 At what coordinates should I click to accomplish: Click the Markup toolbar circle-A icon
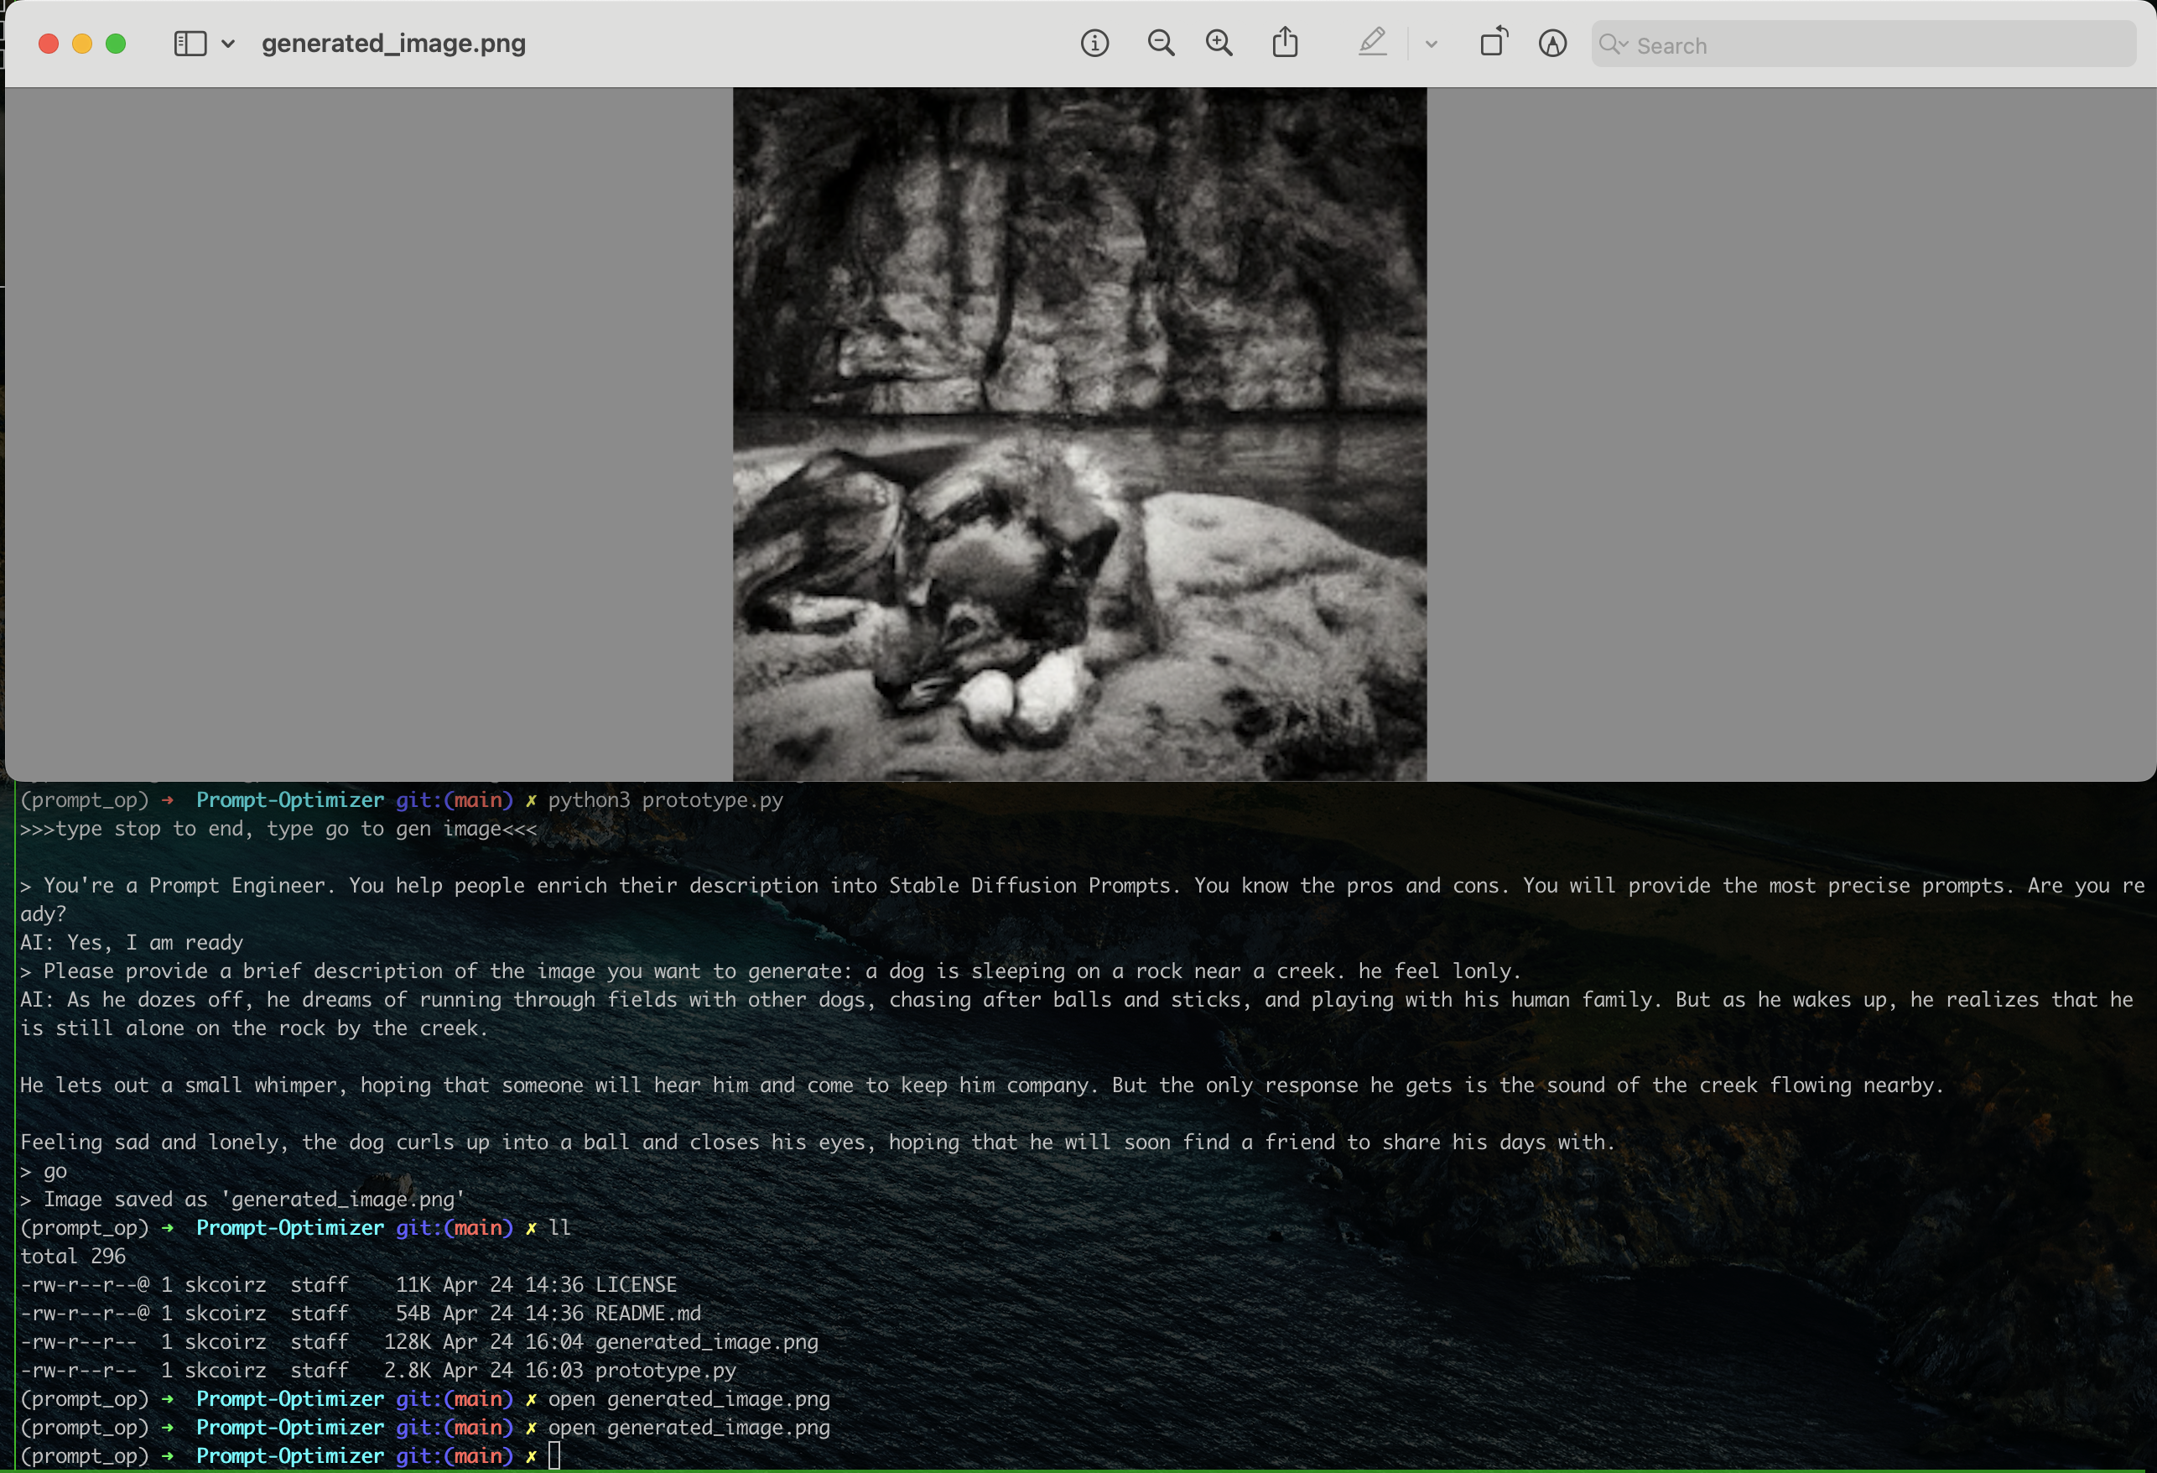(x=1551, y=44)
